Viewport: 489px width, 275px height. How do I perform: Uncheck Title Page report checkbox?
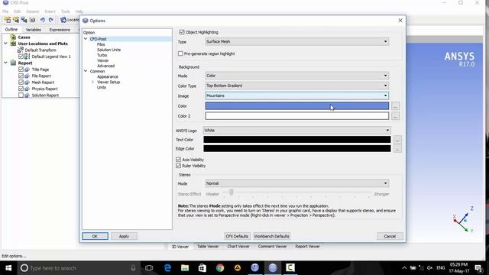tap(21, 70)
